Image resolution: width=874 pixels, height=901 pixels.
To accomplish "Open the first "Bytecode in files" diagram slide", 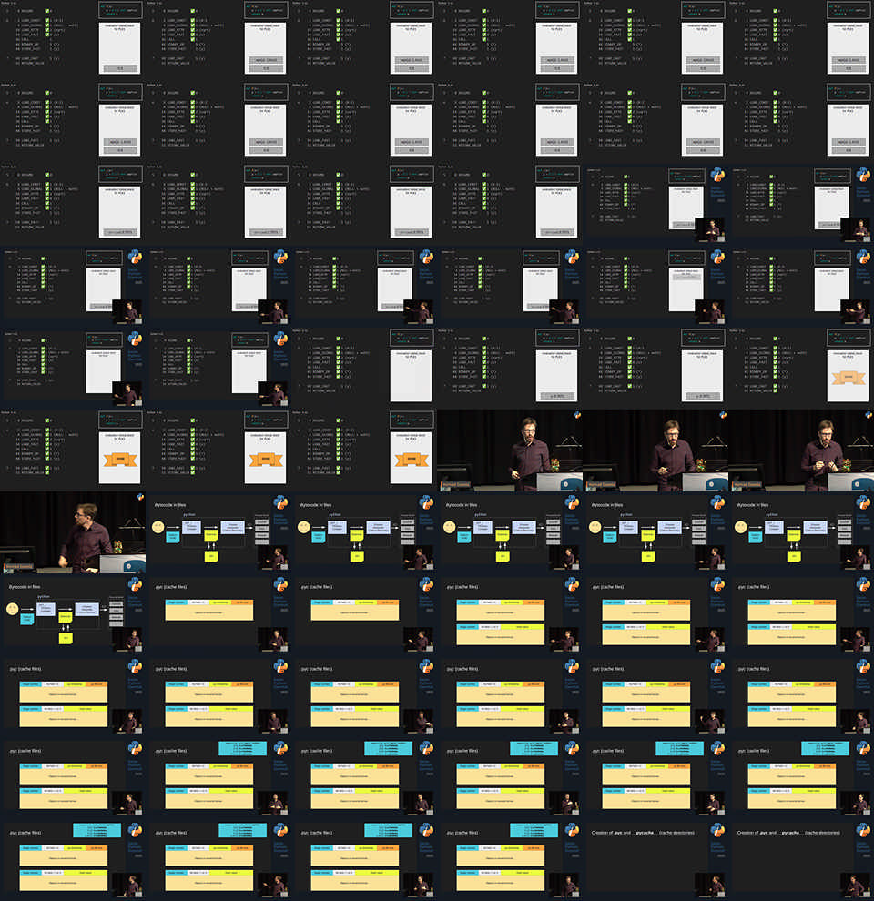I will pos(218,532).
